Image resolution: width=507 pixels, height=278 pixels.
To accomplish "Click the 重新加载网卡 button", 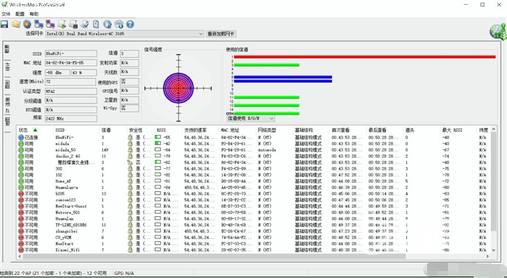I will click(x=221, y=33).
